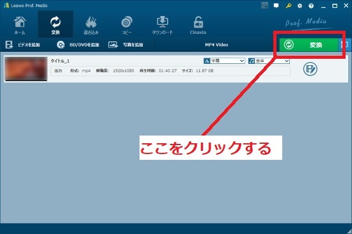The height and width of the screenshot is (234, 352).
Task: Click the yellow key activation icon
Action: click(289, 6)
